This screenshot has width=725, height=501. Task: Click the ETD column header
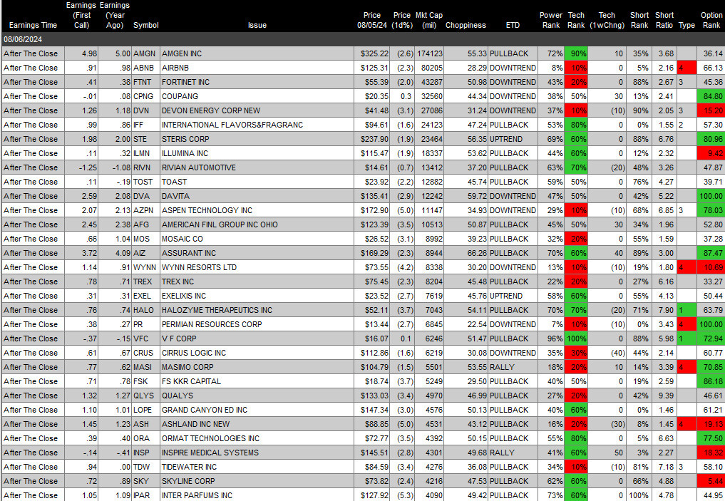513,26
